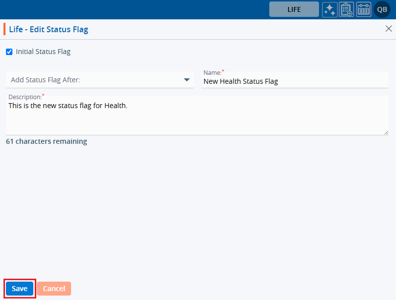Cancel editing the status flag
Image resolution: width=396 pixels, height=300 pixels.
[54, 289]
